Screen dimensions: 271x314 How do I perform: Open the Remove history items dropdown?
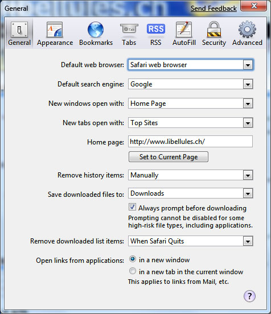[x=190, y=175]
